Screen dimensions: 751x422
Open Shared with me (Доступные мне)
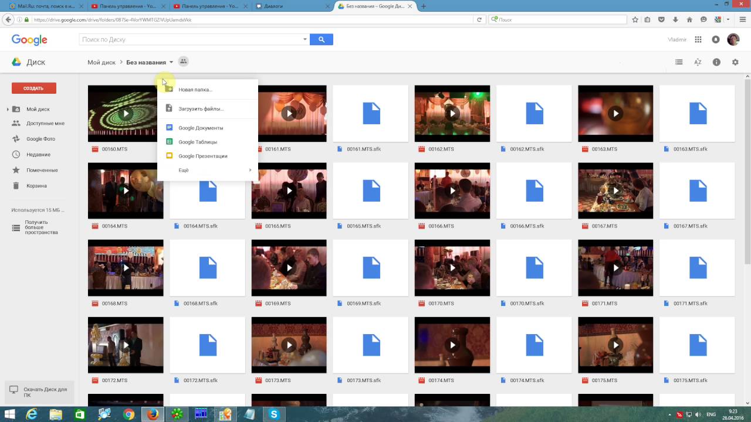pos(45,124)
